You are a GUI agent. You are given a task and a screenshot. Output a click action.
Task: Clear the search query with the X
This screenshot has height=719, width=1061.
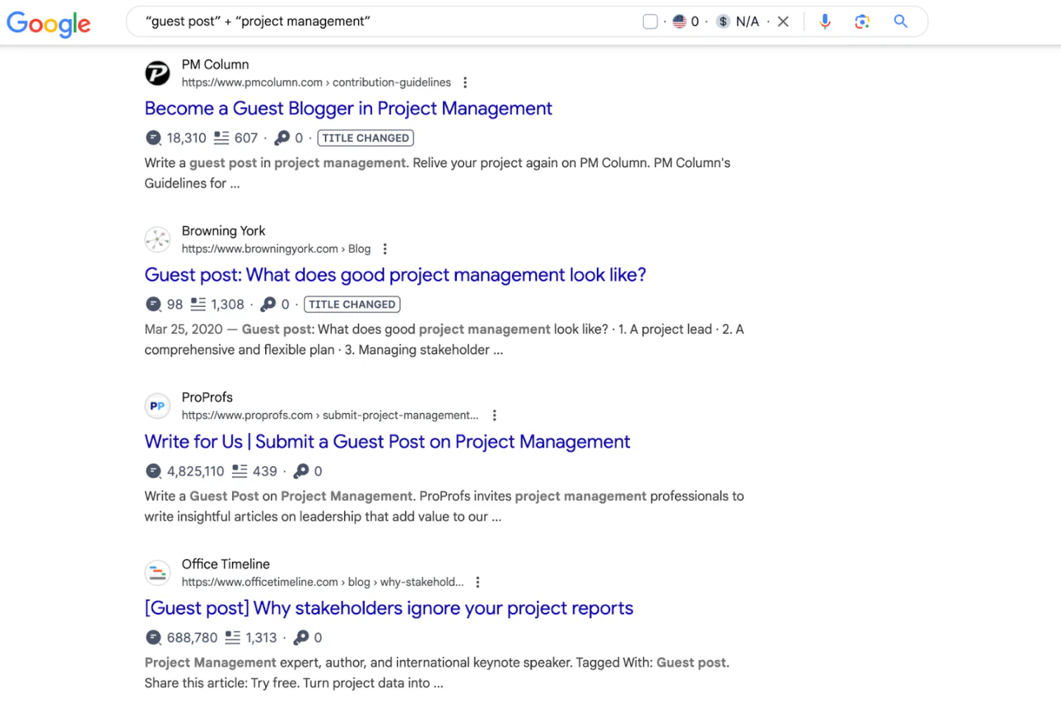(783, 21)
